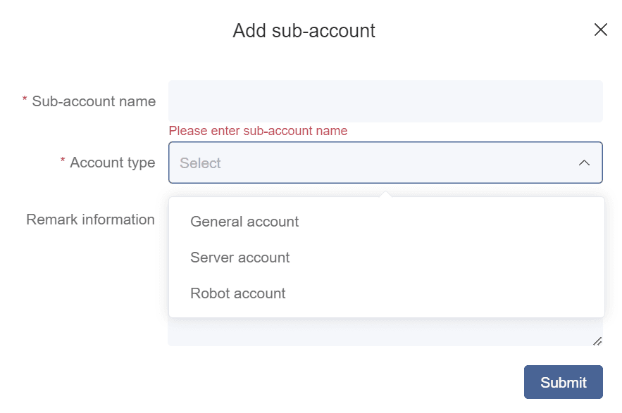Click the Remark information text area
The image size is (622, 413).
pos(385,334)
